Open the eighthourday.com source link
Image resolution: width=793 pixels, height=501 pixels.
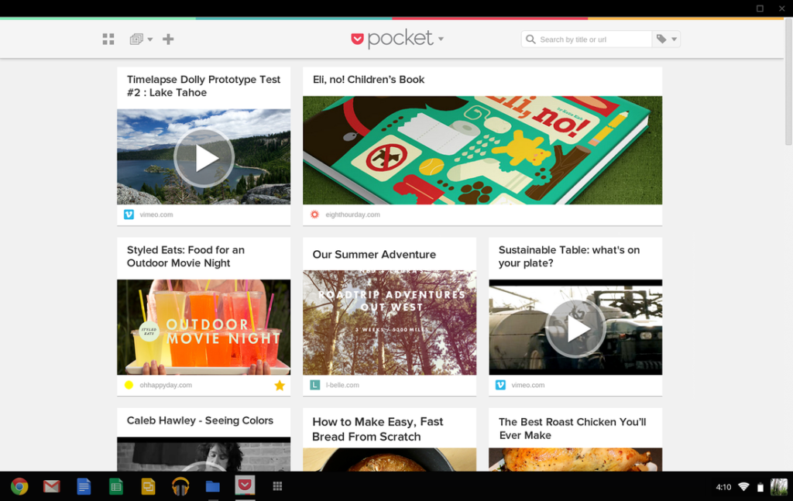tap(352, 214)
